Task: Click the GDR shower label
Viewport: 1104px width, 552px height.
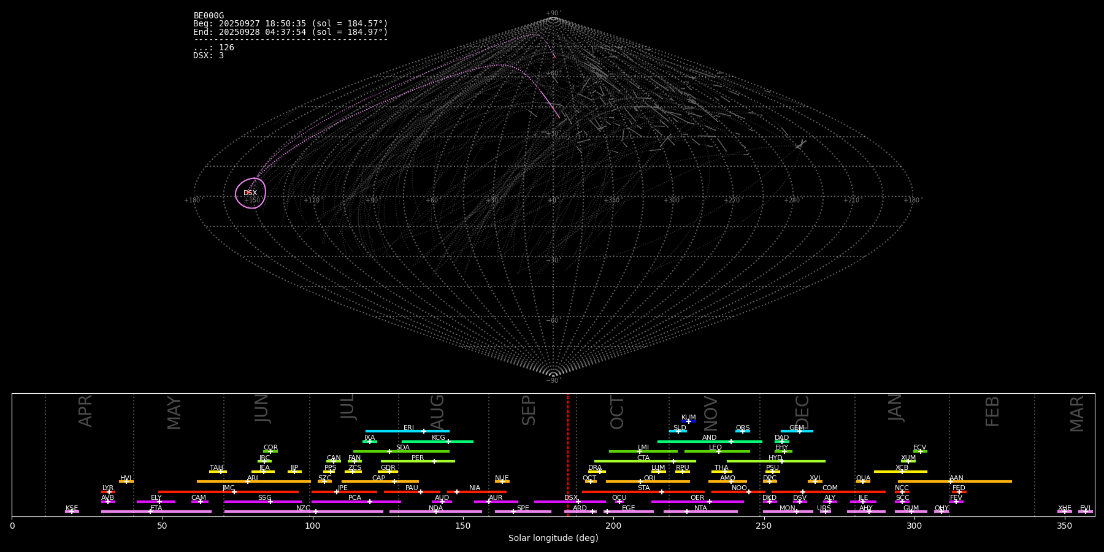Action: coord(388,468)
